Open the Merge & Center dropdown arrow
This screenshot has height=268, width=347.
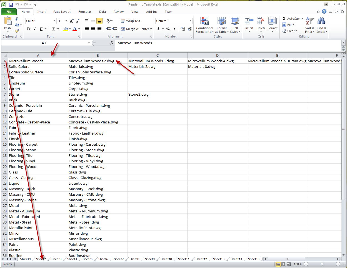151,29
